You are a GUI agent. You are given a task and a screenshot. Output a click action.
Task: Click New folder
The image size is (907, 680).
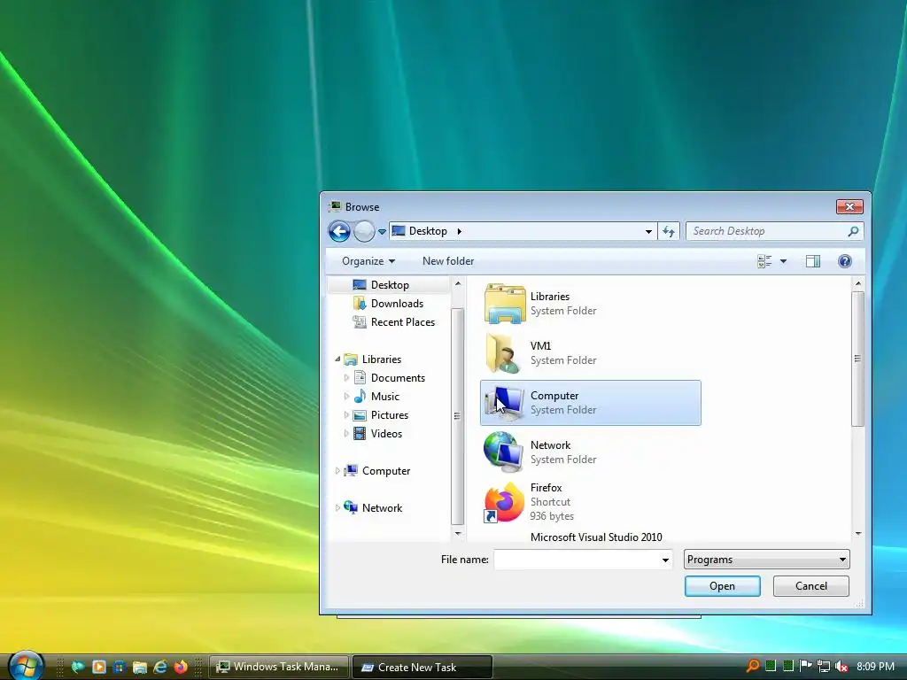pyautogui.click(x=447, y=261)
